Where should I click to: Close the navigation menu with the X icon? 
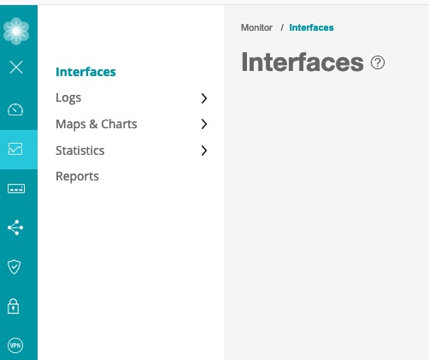tap(16, 68)
